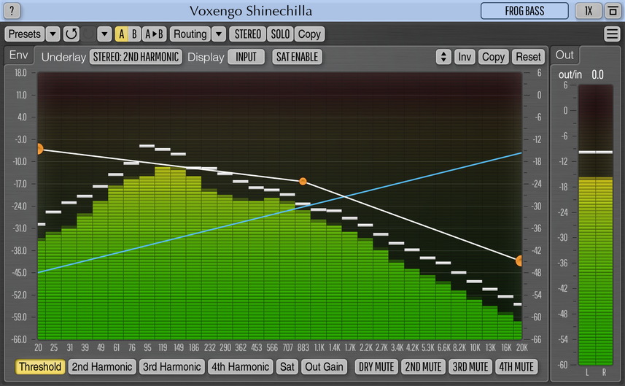
Task: Click the middle orange envelope control point
Action: tap(303, 181)
